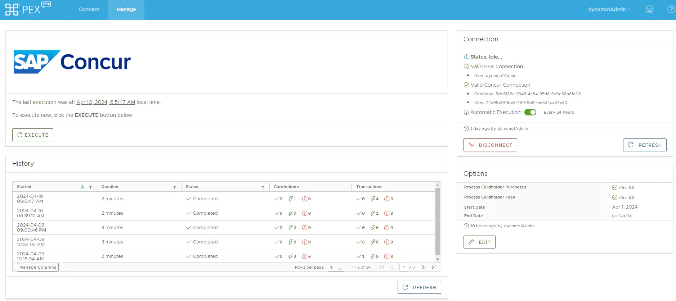Go to the previous history page
Image resolution: width=676 pixels, height=301 pixels.
click(x=392, y=267)
